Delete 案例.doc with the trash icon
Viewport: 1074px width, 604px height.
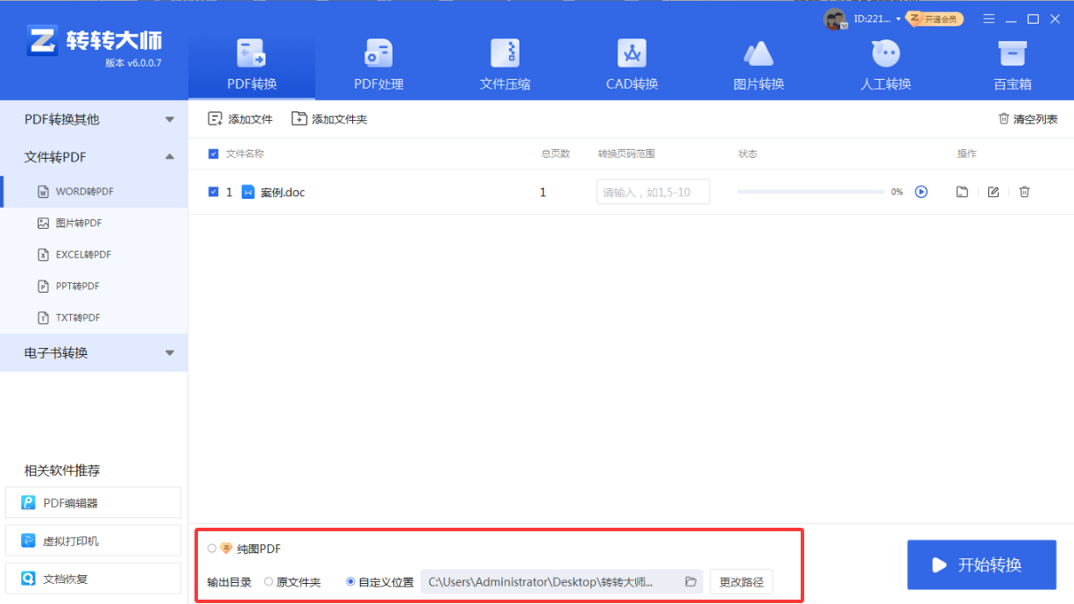[1024, 192]
